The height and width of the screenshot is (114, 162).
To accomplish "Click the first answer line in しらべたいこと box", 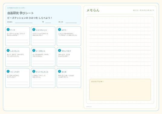I will 43,40.
